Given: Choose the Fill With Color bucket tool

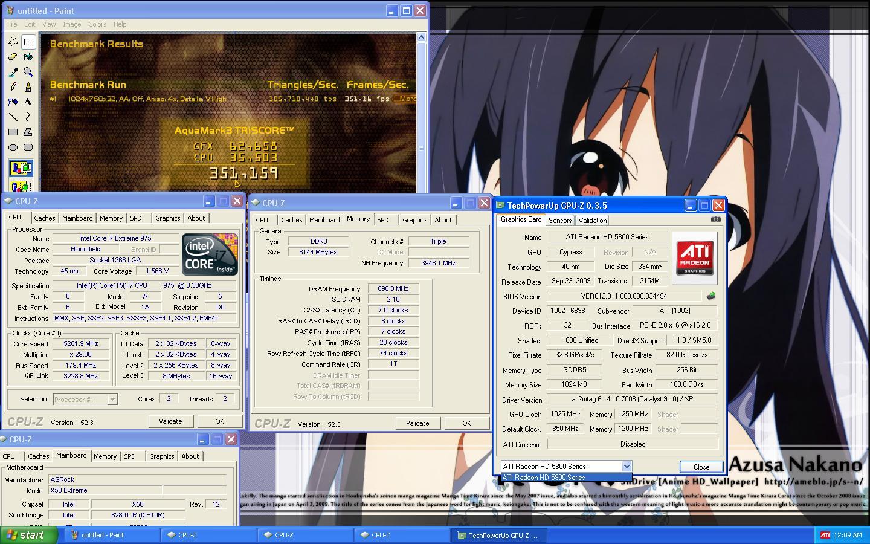Looking at the screenshot, I should [28, 57].
